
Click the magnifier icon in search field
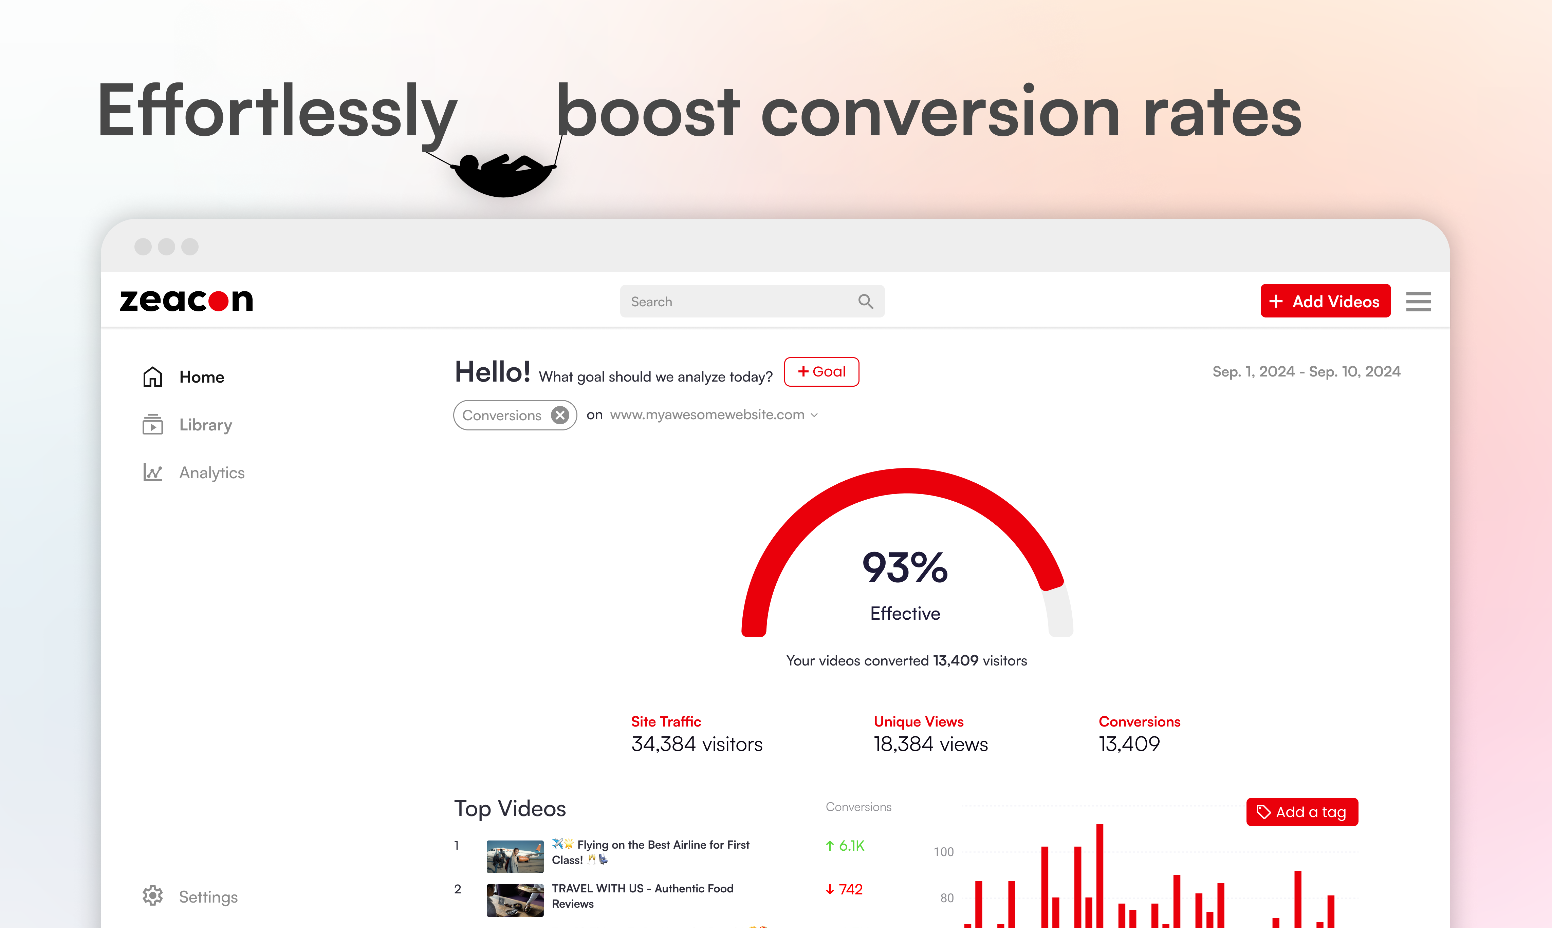[x=866, y=302]
